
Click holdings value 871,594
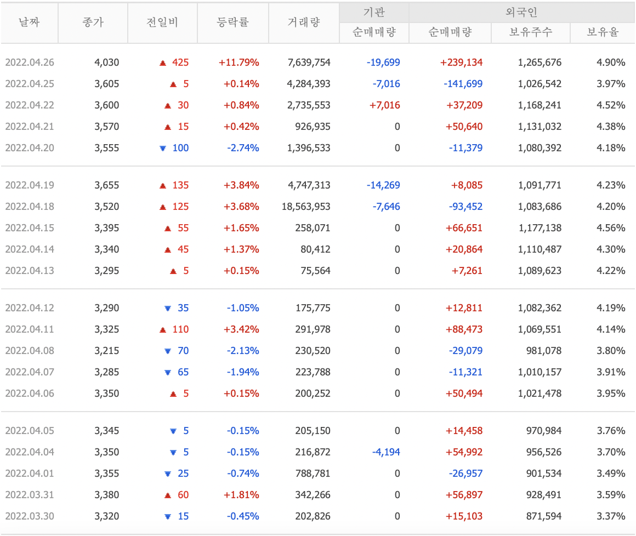[544, 516]
